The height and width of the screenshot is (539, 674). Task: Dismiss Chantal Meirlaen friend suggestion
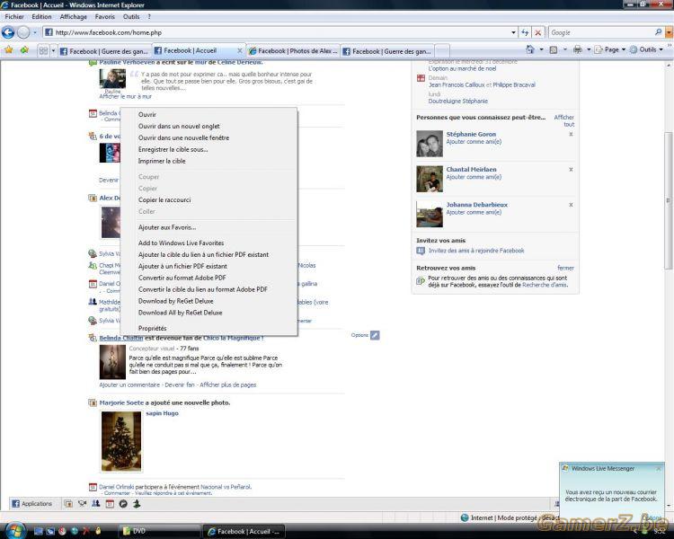(x=571, y=170)
